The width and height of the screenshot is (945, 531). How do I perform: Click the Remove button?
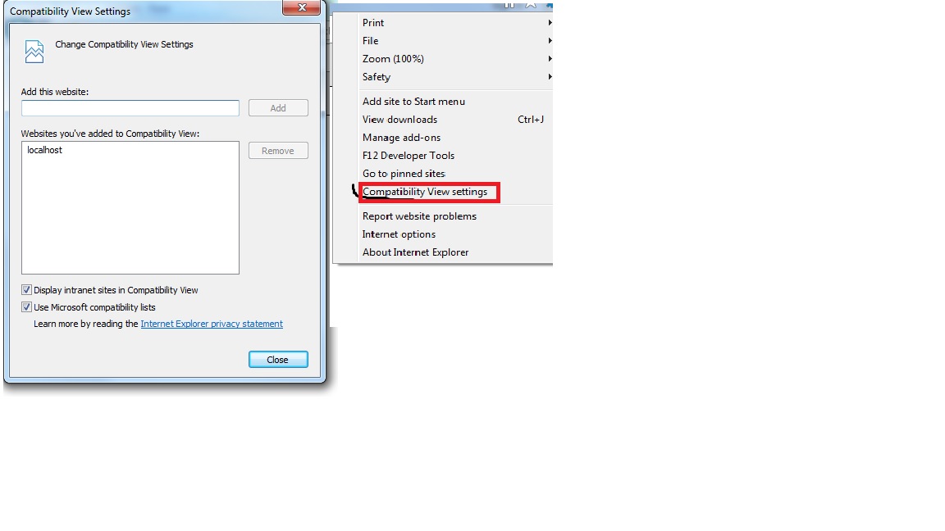(278, 151)
